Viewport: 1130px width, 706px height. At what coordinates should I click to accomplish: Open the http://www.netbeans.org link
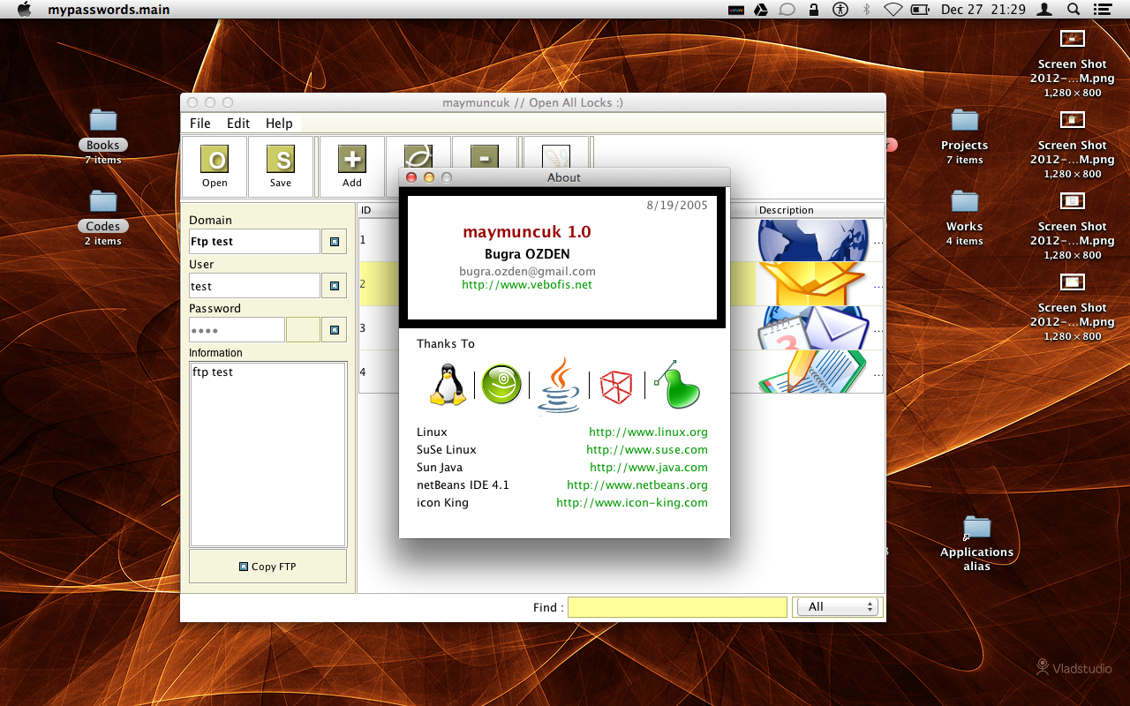coord(637,485)
